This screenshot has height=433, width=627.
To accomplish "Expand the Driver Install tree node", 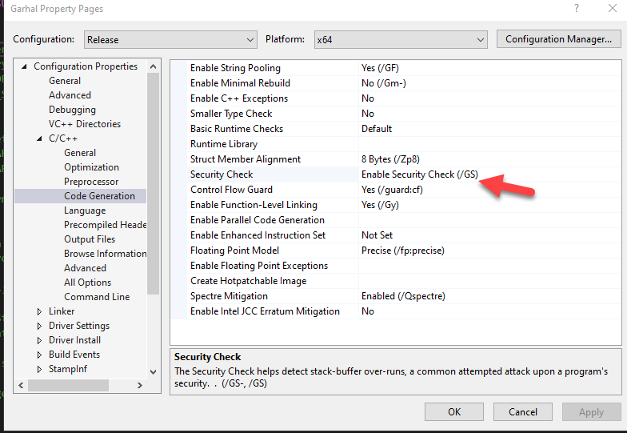I will [39, 340].
